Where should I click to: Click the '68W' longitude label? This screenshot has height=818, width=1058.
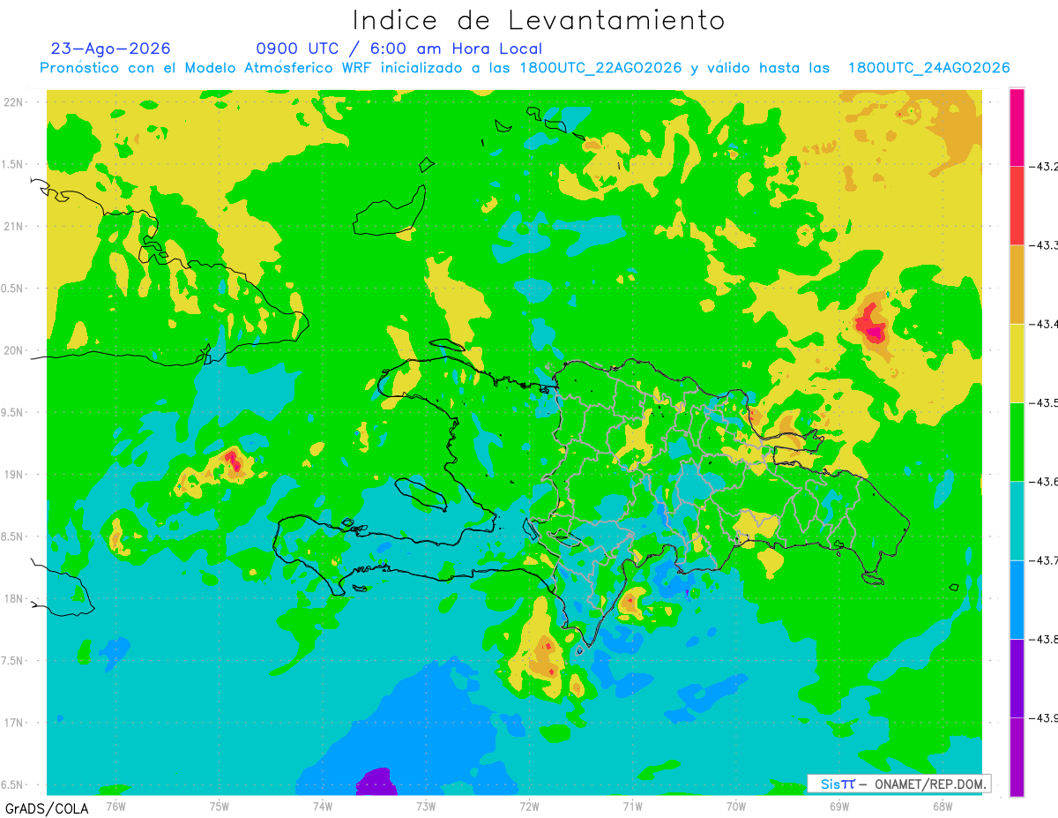(943, 807)
